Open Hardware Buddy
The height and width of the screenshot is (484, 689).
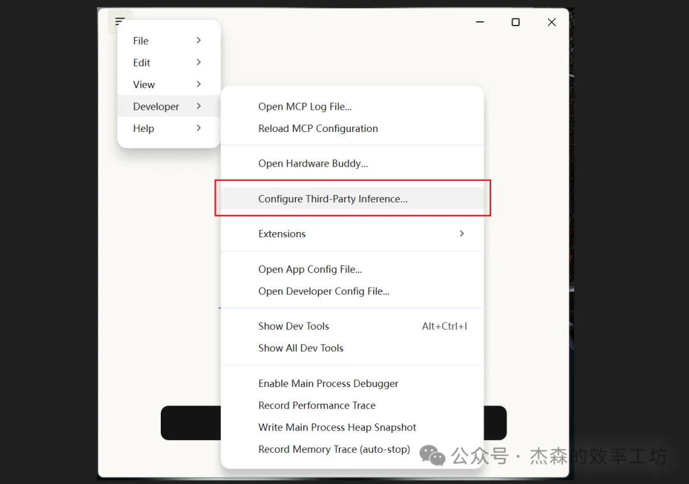pyautogui.click(x=313, y=163)
